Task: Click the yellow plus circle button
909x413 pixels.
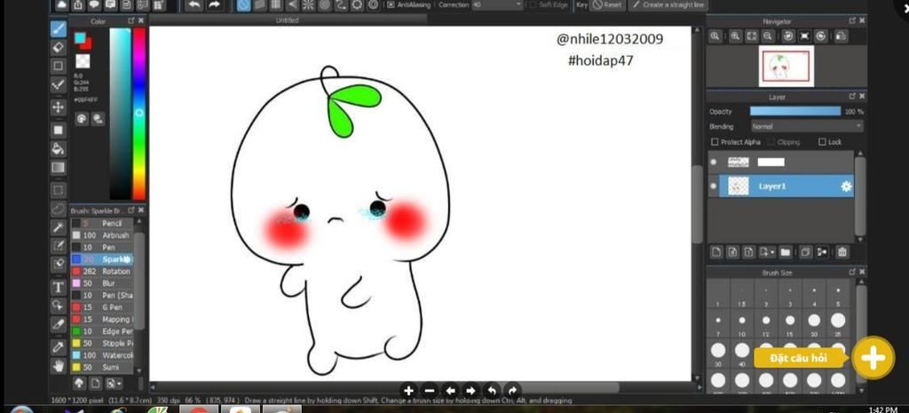Action: (873, 359)
